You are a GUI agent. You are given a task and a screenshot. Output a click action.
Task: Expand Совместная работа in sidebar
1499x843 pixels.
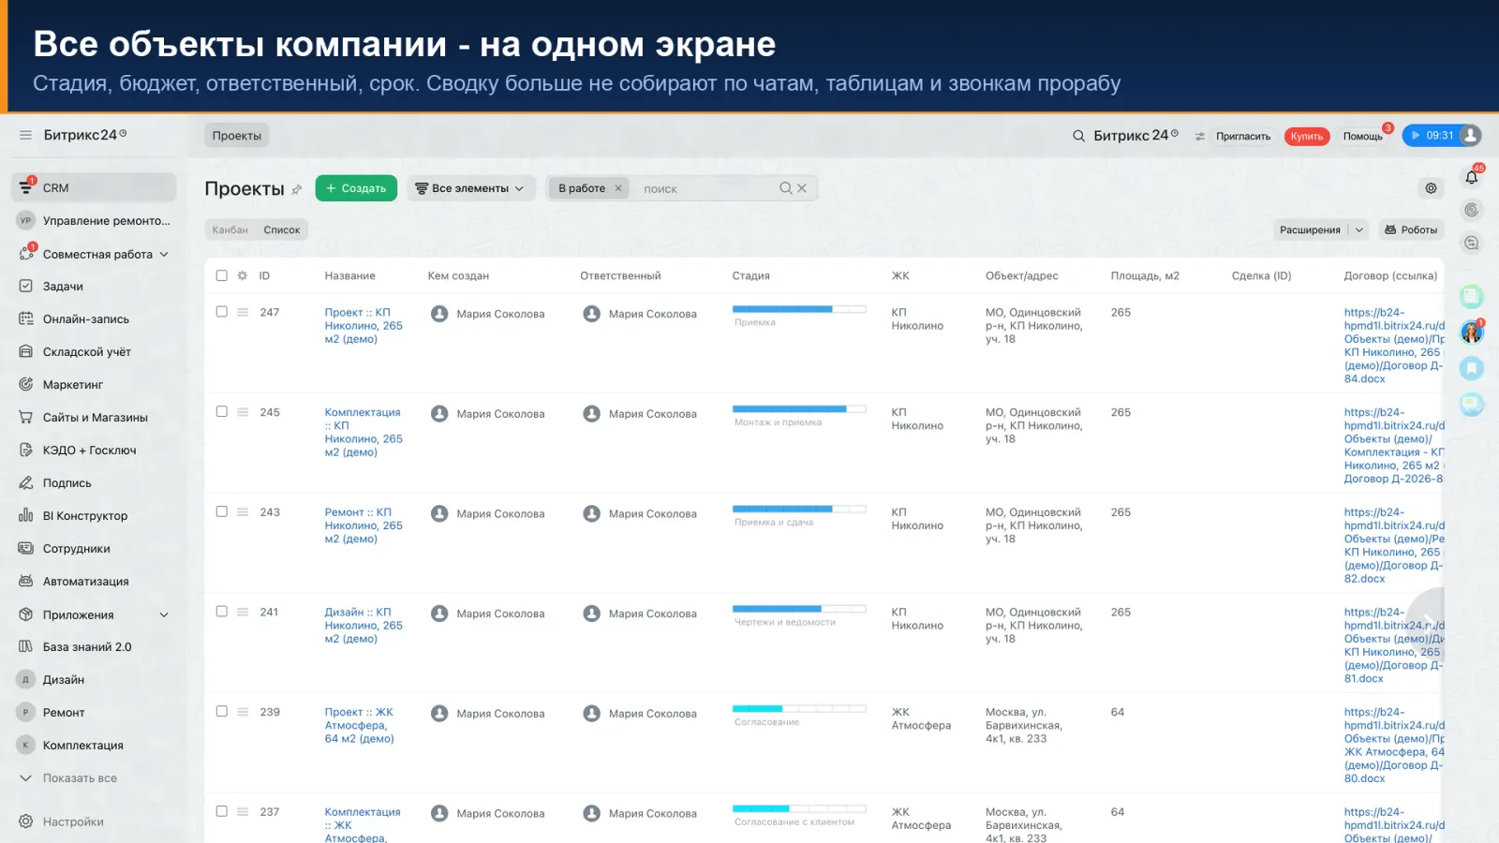pyautogui.click(x=164, y=254)
